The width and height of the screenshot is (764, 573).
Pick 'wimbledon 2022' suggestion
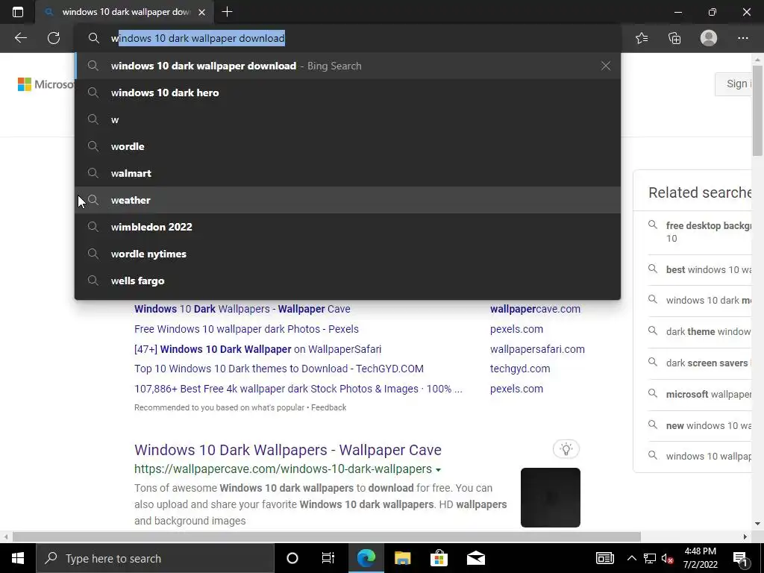point(348,227)
